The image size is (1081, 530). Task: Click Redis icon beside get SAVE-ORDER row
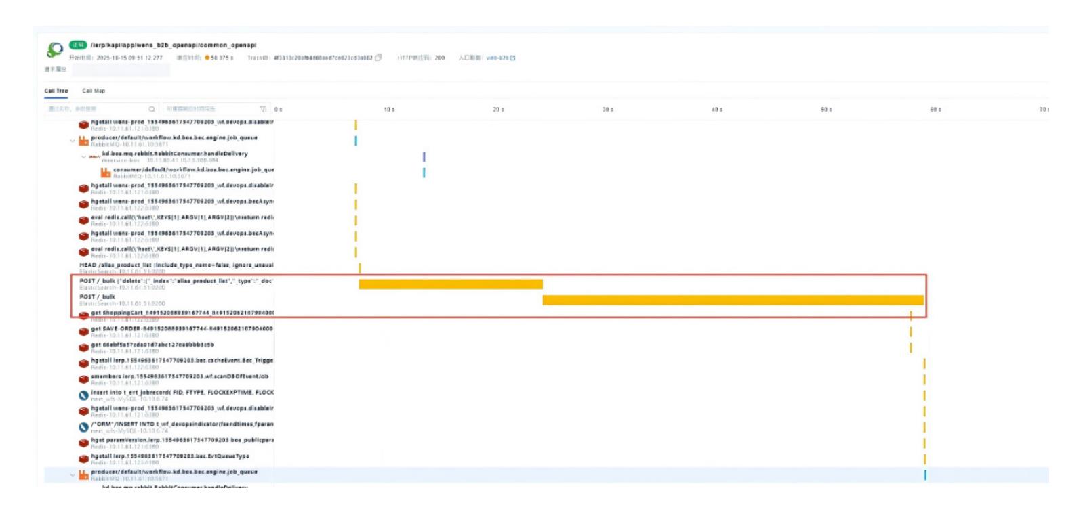83,332
